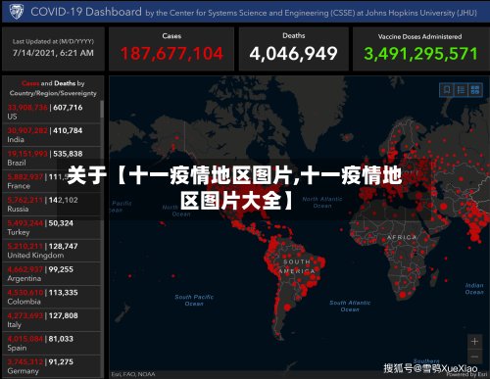Select the France row in the country list
Viewport: 490px width, 379px height.
pos(52,181)
